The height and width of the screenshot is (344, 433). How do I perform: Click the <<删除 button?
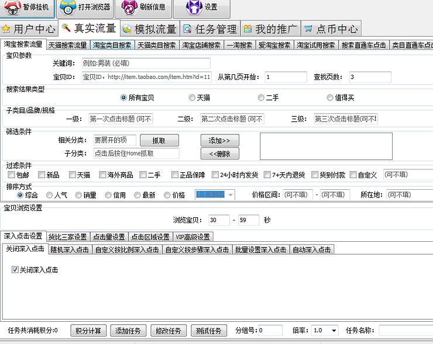pyautogui.click(x=219, y=154)
